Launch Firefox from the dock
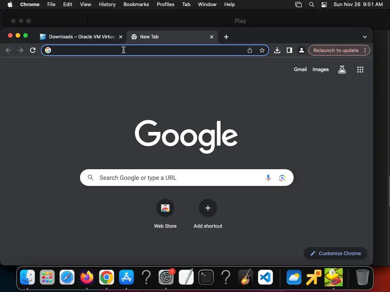 tap(87, 277)
